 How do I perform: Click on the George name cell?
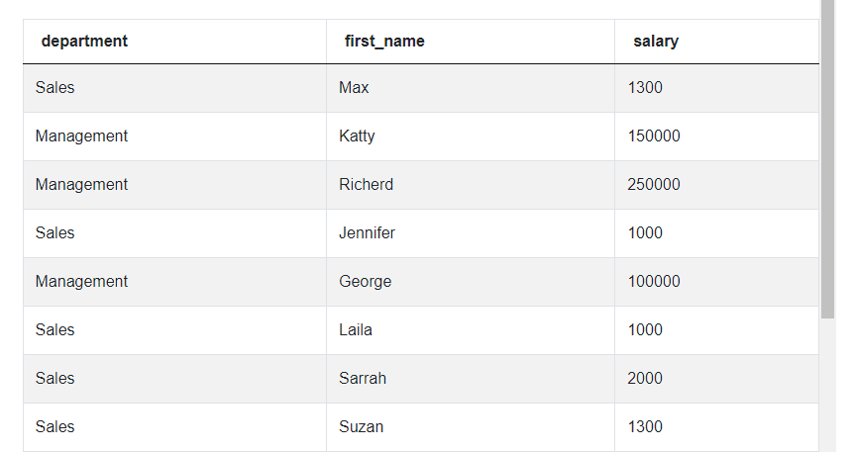[x=365, y=282]
